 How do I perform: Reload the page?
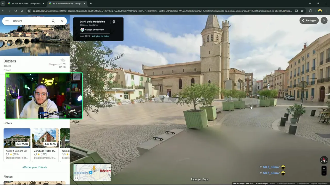[15, 11]
